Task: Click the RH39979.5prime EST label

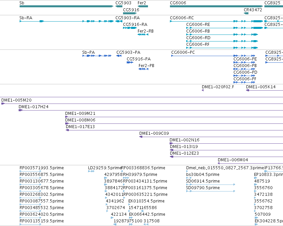Action: coord(140,175)
